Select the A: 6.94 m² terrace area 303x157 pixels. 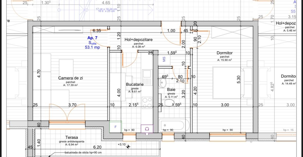click(x=72, y=144)
